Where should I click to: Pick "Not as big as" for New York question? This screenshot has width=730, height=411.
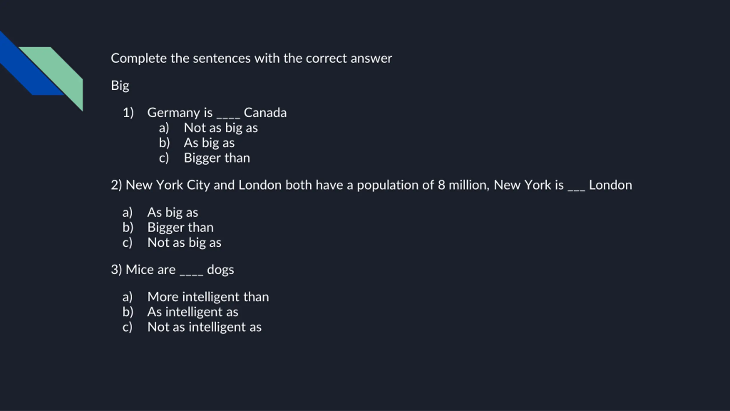[184, 243]
